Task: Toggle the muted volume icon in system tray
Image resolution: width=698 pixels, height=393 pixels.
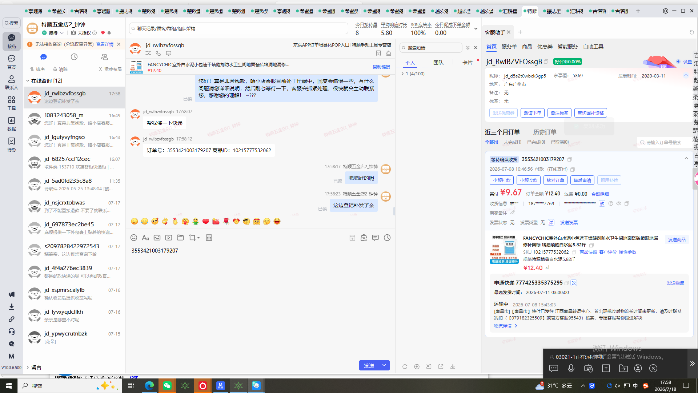Action: point(618,386)
